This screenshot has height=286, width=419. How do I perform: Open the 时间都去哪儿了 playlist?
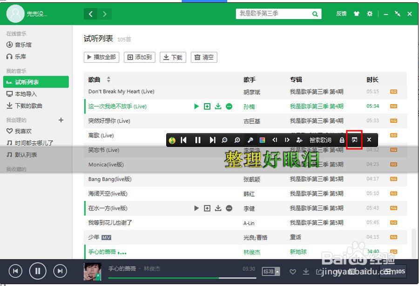point(29,143)
